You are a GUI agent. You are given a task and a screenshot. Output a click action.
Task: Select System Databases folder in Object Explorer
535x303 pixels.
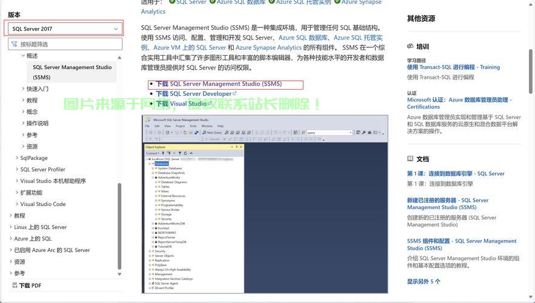pyautogui.click(x=170, y=168)
